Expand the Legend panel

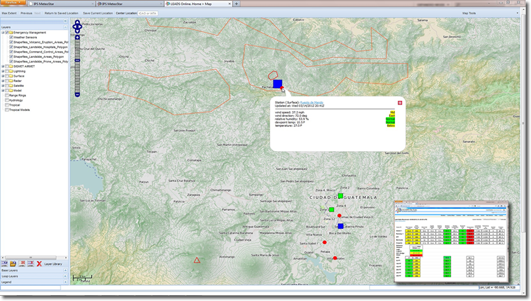[65, 282]
